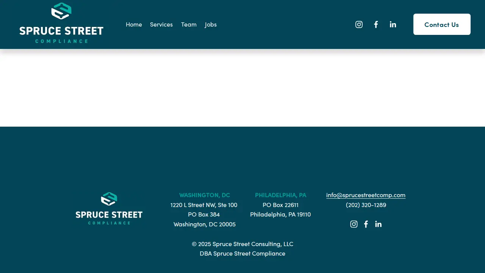Image resolution: width=485 pixels, height=273 pixels.
Task: Open Instagram icon in the footer
Action: click(x=354, y=224)
